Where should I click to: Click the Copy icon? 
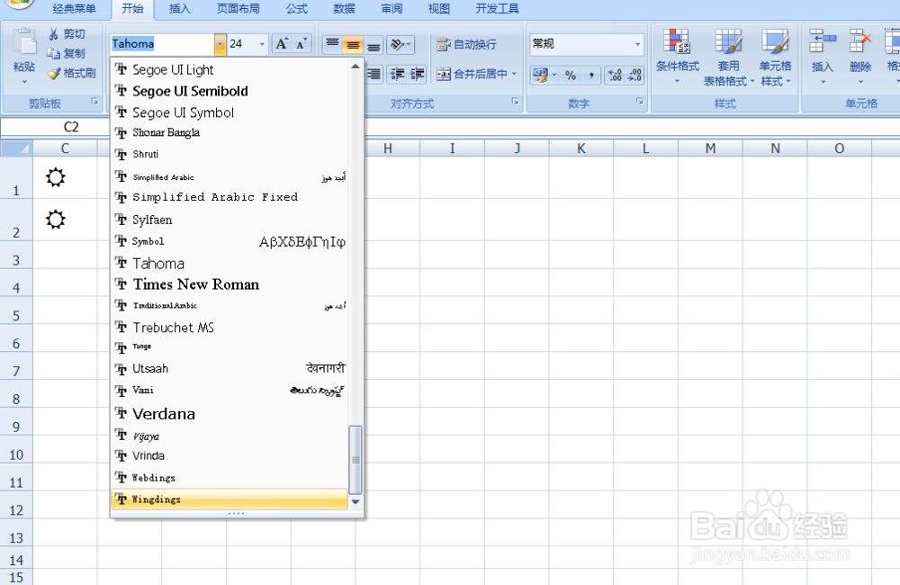[x=53, y=53]
